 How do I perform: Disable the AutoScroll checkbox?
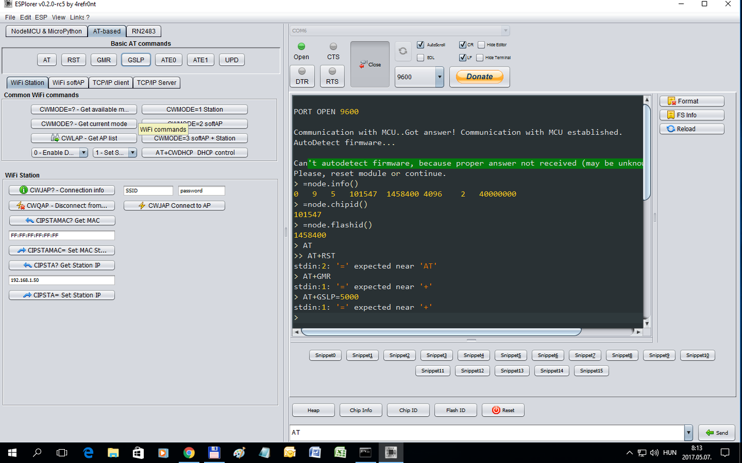[x=421, y=45]
